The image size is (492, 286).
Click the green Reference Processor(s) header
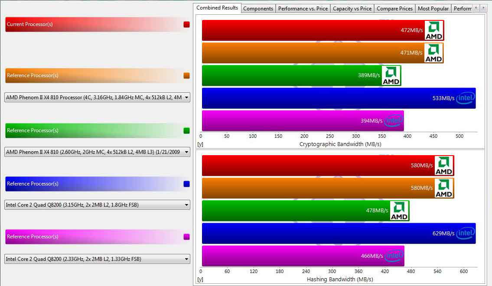(98, 130)
